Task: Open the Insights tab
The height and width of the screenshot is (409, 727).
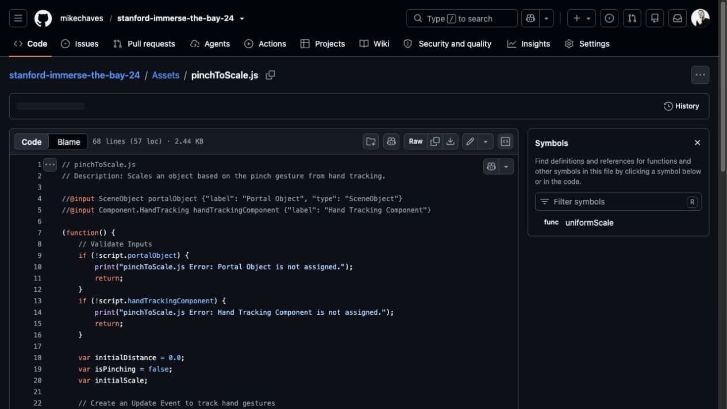Action: tap(528, 44)
